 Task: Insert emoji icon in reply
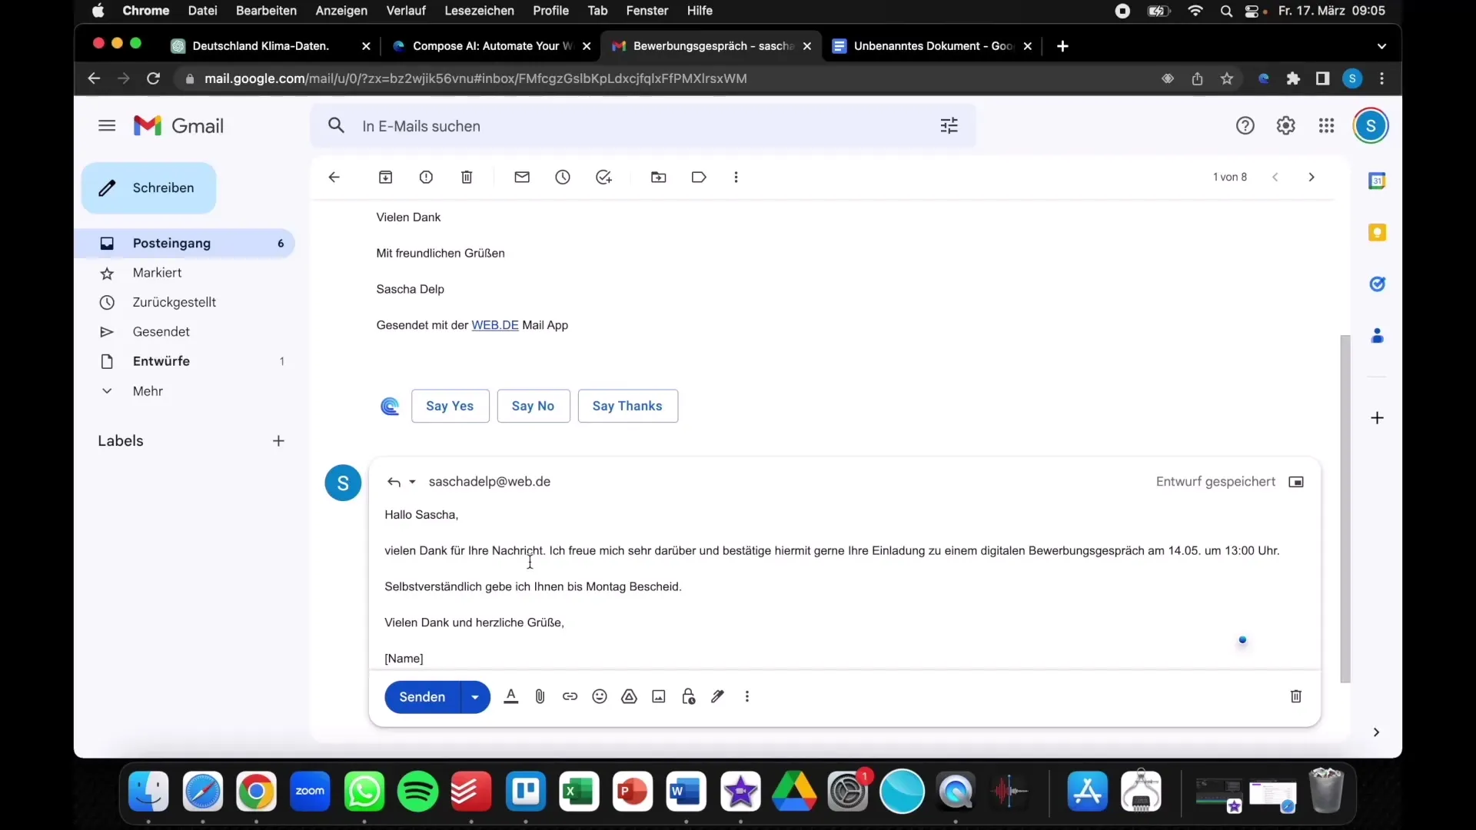click(x=600, y=697)
